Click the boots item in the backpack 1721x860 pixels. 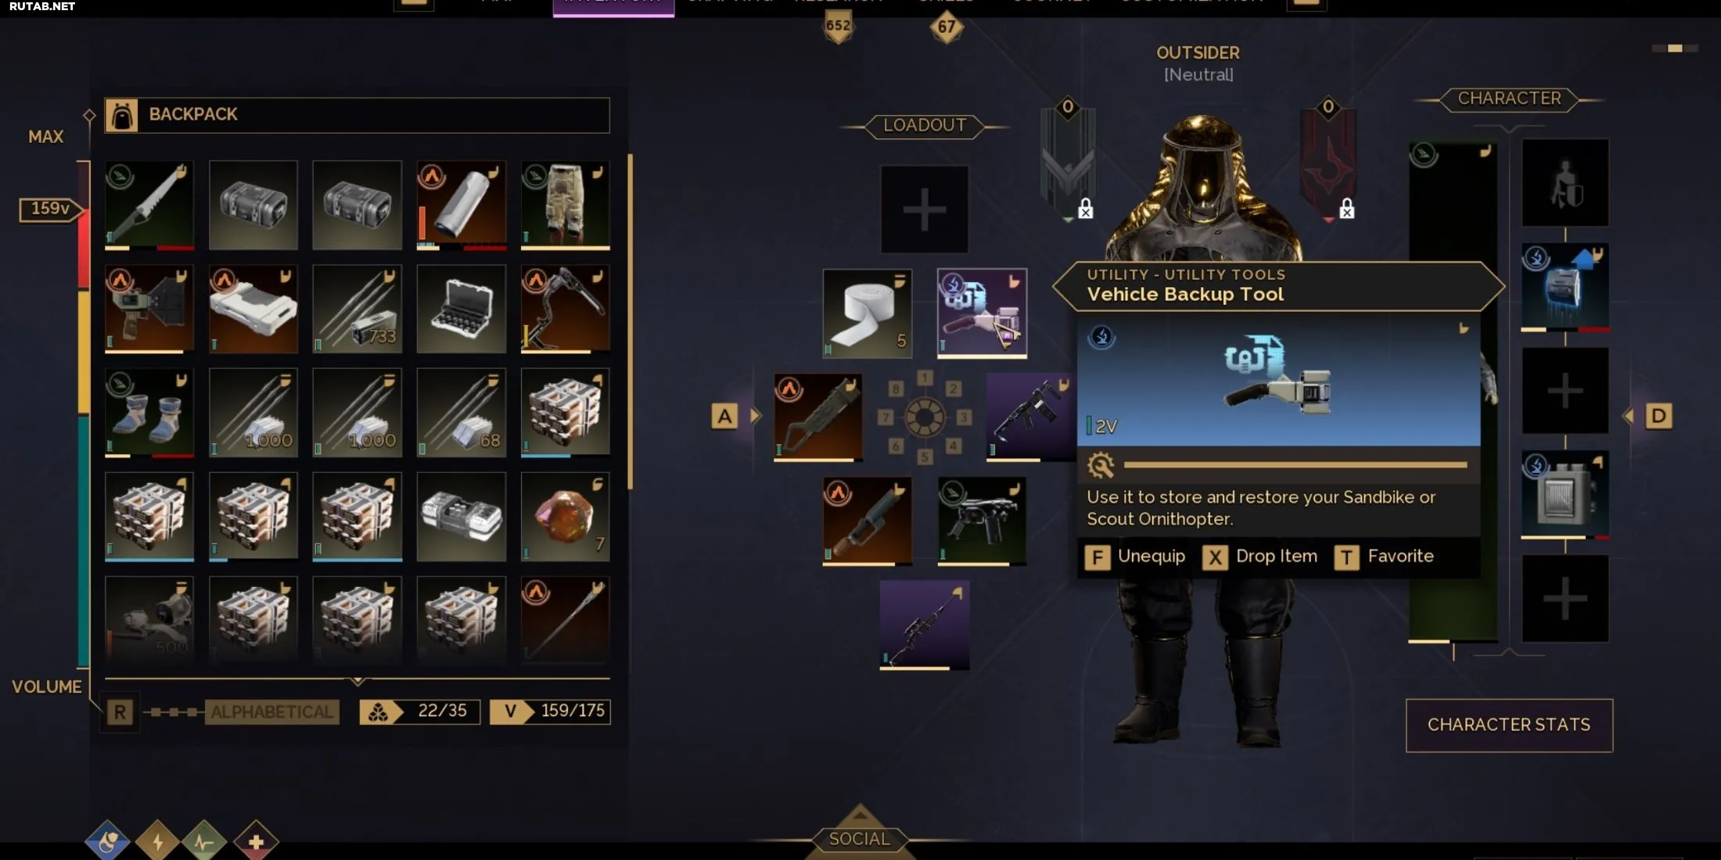[149, 413]
